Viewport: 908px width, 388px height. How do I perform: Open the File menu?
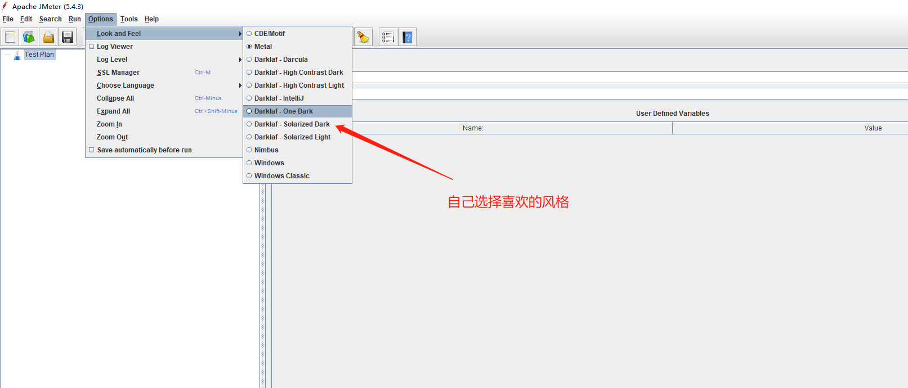point(8,19)
